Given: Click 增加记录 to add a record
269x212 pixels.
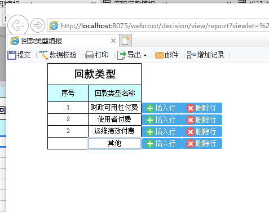Looking at the screenshot, I should [x=205, y=55].
